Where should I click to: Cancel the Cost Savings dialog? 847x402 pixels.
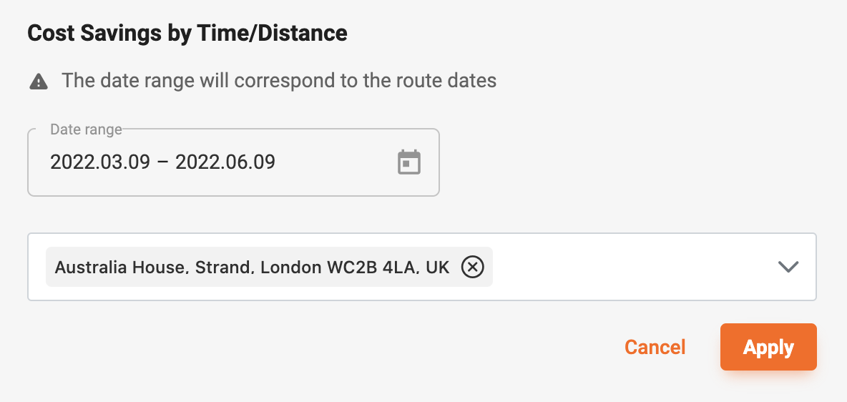[x=655, y=347]
